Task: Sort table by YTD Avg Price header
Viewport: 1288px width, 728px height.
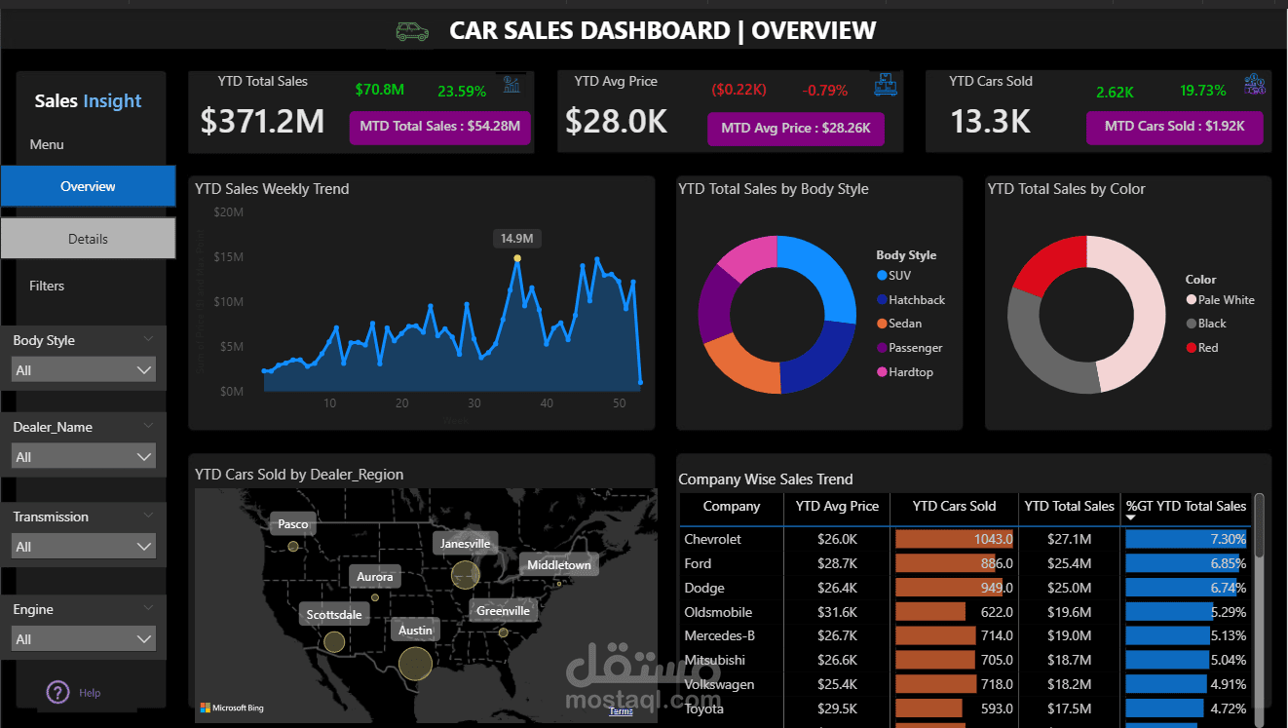Action: point(837,507)
